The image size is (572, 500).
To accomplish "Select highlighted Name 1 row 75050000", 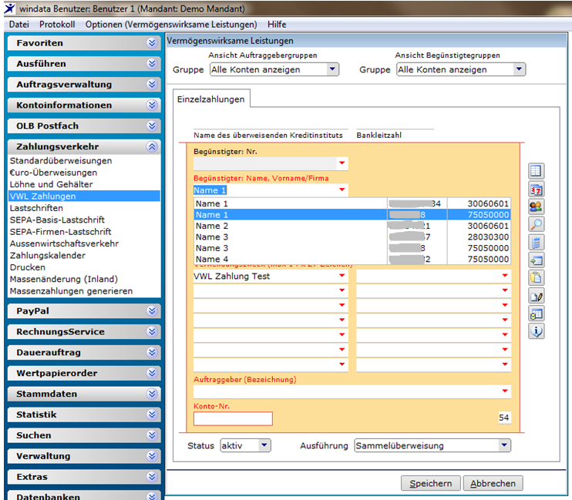I will (352, 214).
